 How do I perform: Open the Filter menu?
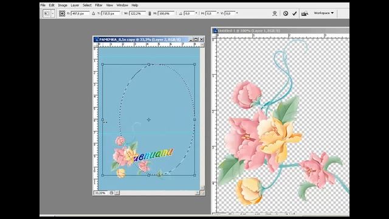coord(98,5)
